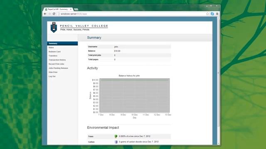Open Redeem Card in the sidebar
Image resolution: width=266 pixels, height=149 pixels.
[x=54, y=52]
